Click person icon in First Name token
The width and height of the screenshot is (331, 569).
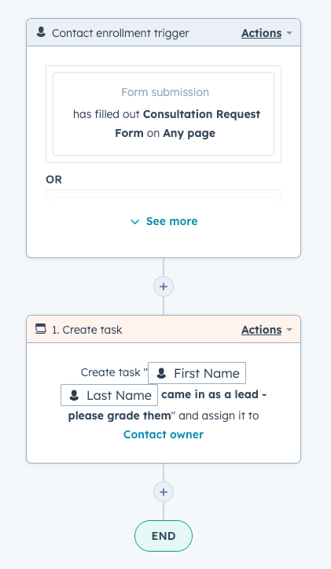click(x=161, y=373)
